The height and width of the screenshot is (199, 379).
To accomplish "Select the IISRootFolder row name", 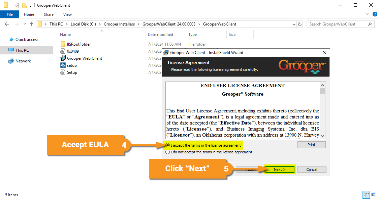I will coord(79,44).
